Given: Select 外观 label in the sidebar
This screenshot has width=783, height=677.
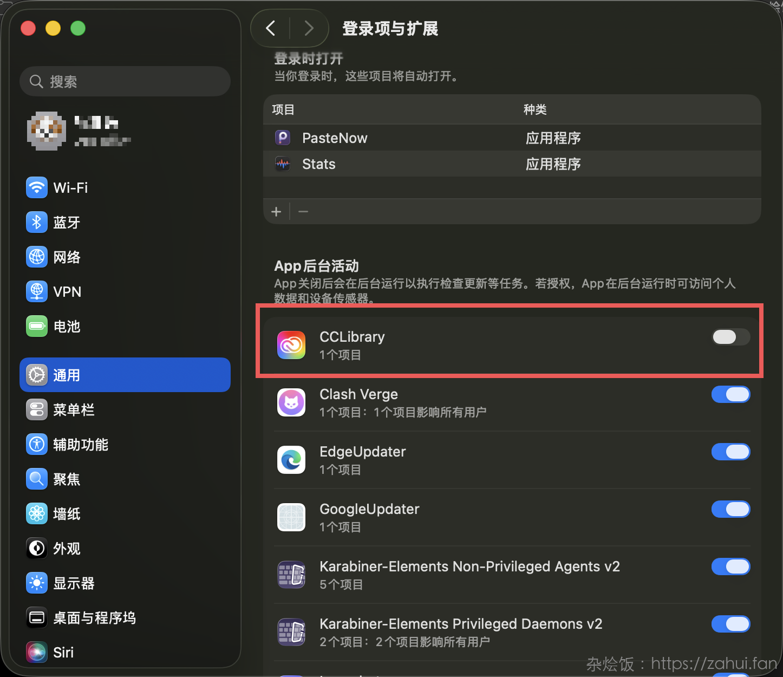Looking at the screenshot, I should 67,548.
